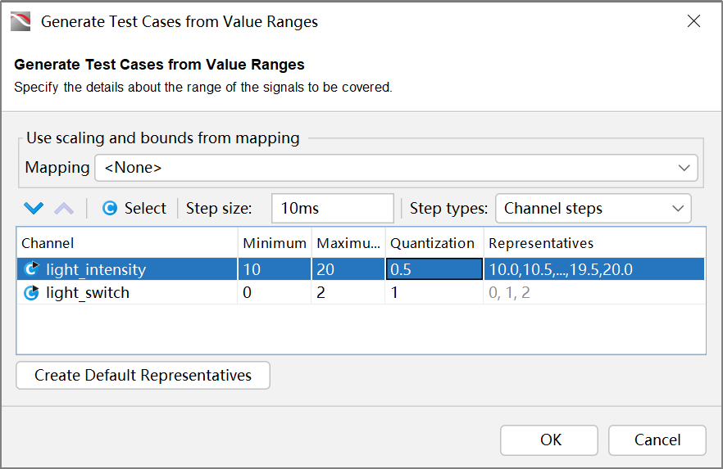Click the Step size input field
The width and height of the screenshot is (723, 469).
pyautogui.click(x=332, y=209)
